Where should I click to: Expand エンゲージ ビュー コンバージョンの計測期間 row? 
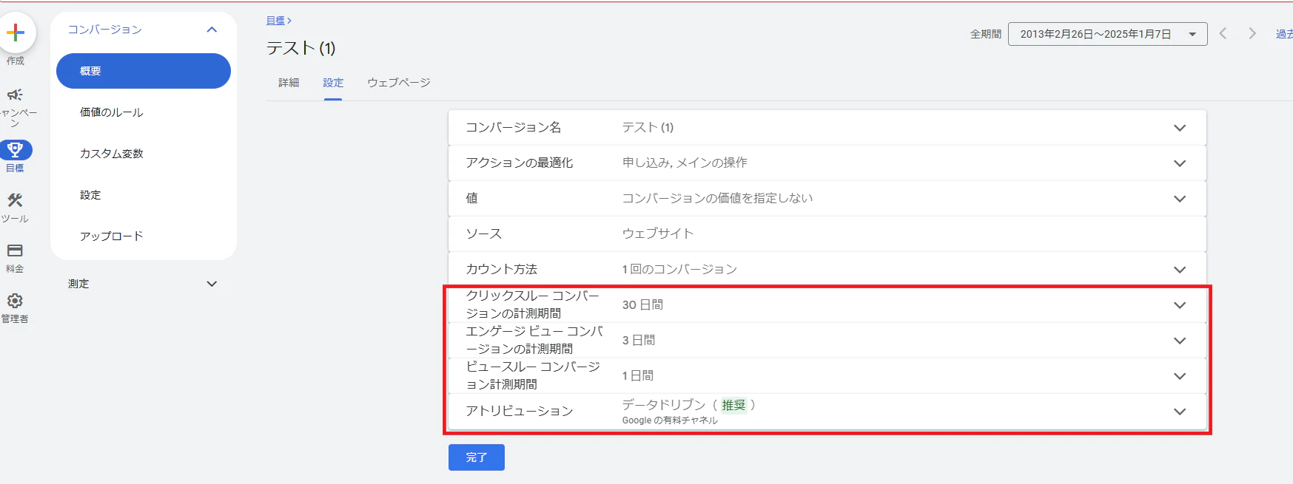point(1180,341)
